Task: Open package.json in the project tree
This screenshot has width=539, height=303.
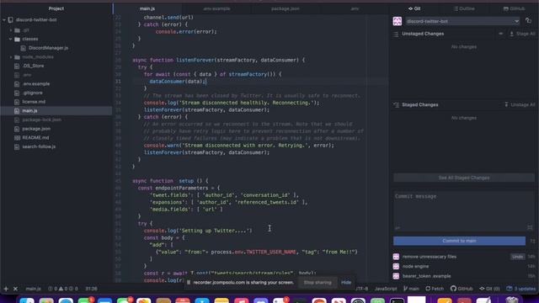Action: click(x=36, y=129)
